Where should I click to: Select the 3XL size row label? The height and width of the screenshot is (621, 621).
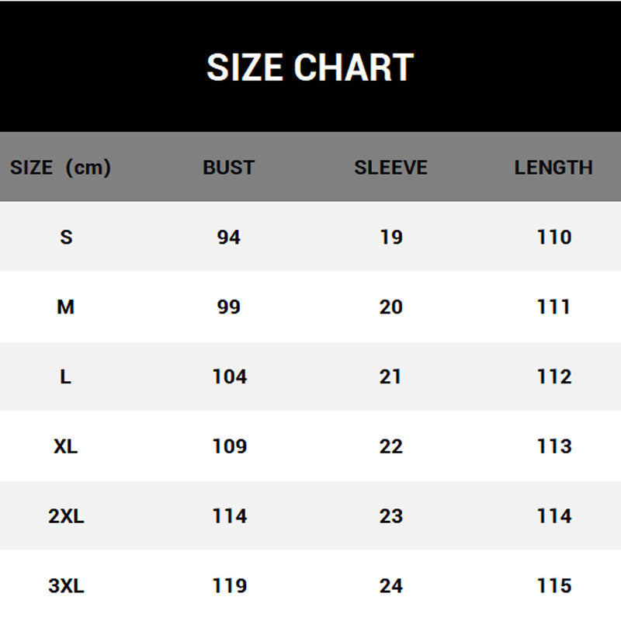pos(66,586)
